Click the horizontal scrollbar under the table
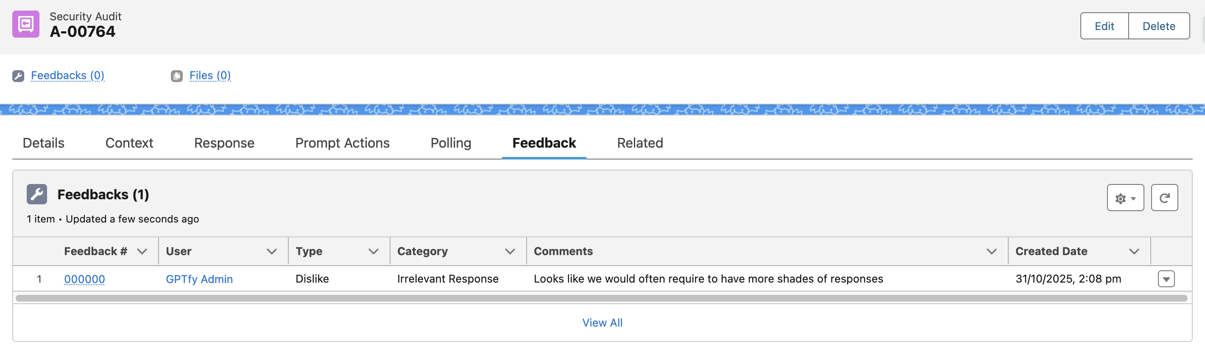Image resolution: width=1205 pixels, height=349 pixels. 601,298
